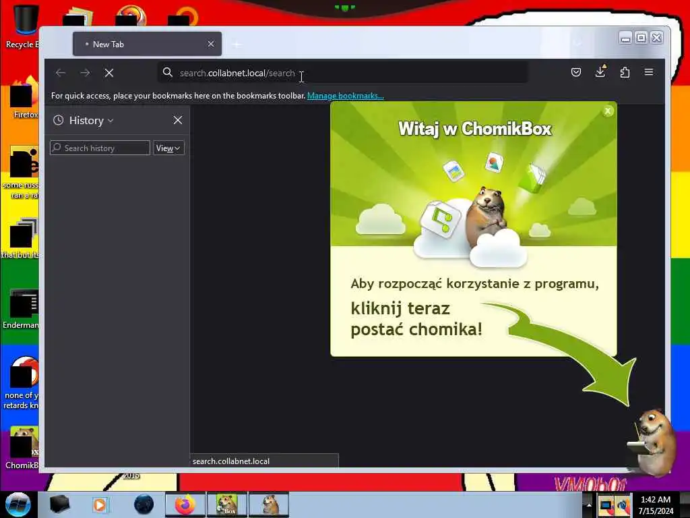
Task: Switch to Firefox in the taskbar
Action: pyautogui.click(x=185, y=505)
